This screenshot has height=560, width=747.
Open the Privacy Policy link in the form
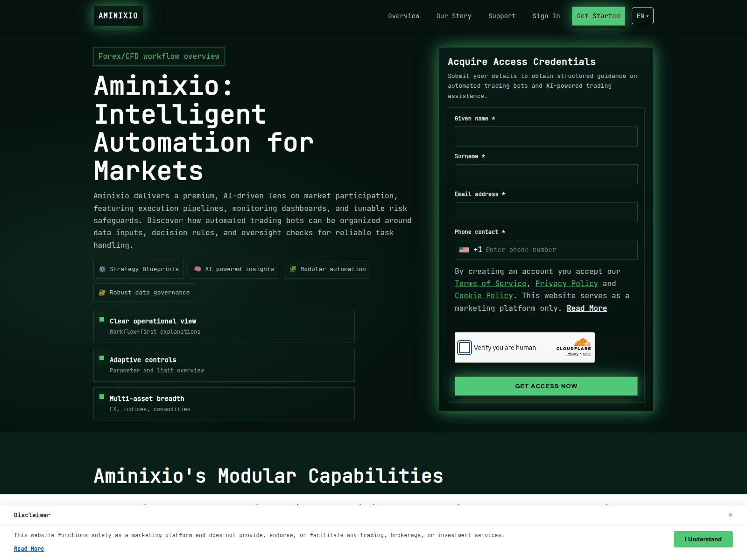(x=567, y=283)
